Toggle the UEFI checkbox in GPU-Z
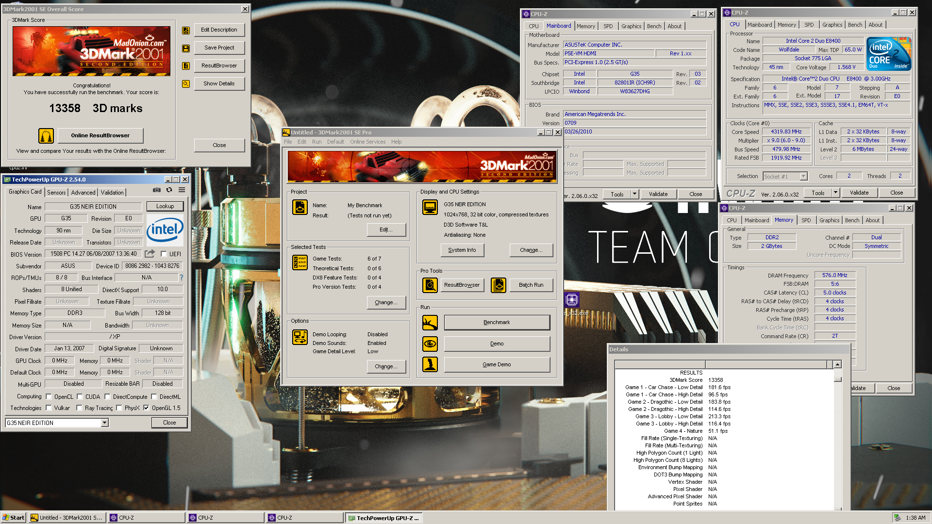Screen dimensions: 932x524 [x=164, y=254]
